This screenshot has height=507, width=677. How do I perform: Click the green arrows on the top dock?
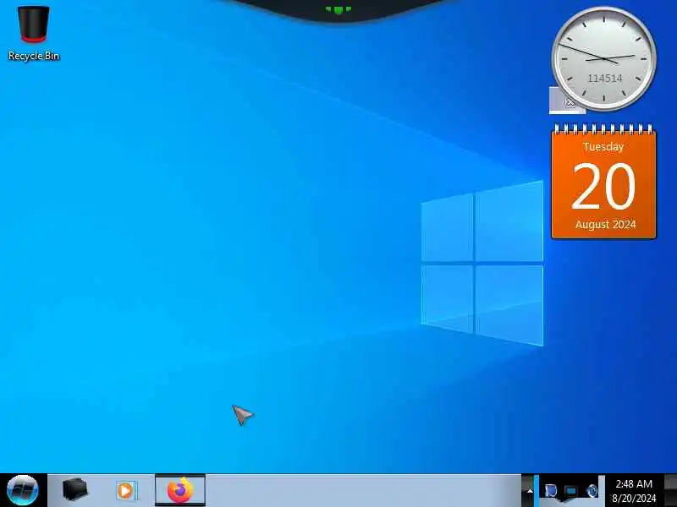click(x=338, y=9)
